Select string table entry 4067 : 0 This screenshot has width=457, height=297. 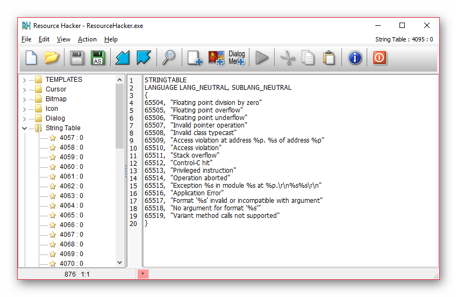72,234
